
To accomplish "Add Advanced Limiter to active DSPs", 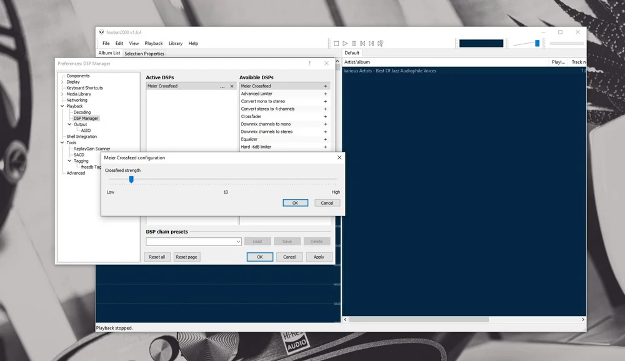I will 325,94.
